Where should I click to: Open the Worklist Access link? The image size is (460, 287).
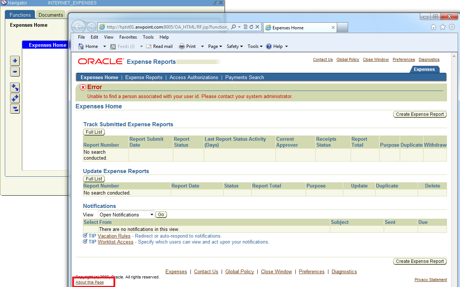pos(116,242)
